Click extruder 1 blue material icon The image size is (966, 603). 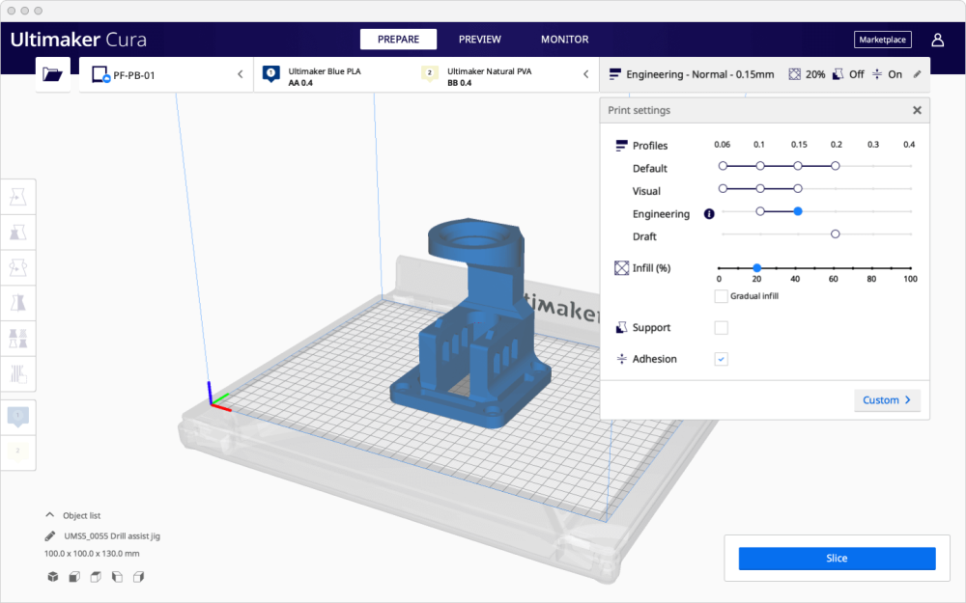(271, 74)
